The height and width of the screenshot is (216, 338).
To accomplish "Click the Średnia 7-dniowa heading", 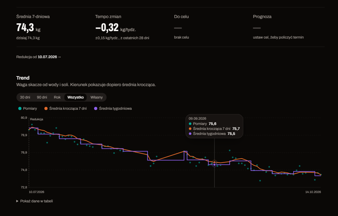I will [33, 16].
